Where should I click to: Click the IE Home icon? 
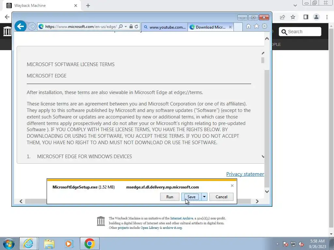(x=248, y=26)
